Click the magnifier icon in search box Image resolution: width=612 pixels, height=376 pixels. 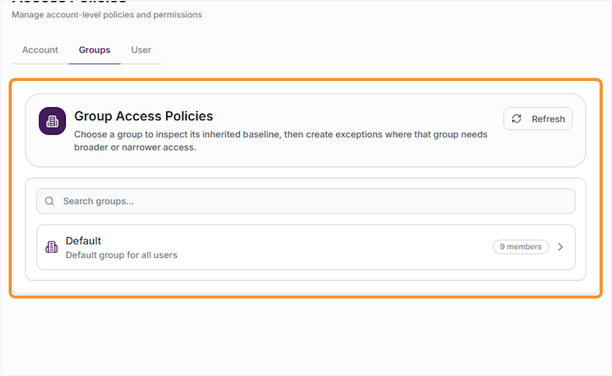(x=49, y=201)
